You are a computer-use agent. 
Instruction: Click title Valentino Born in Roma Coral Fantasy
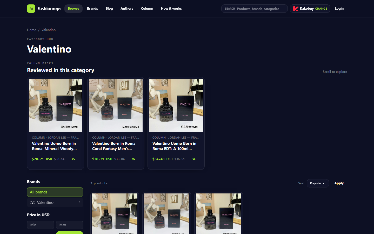click(x=114, y=146)
